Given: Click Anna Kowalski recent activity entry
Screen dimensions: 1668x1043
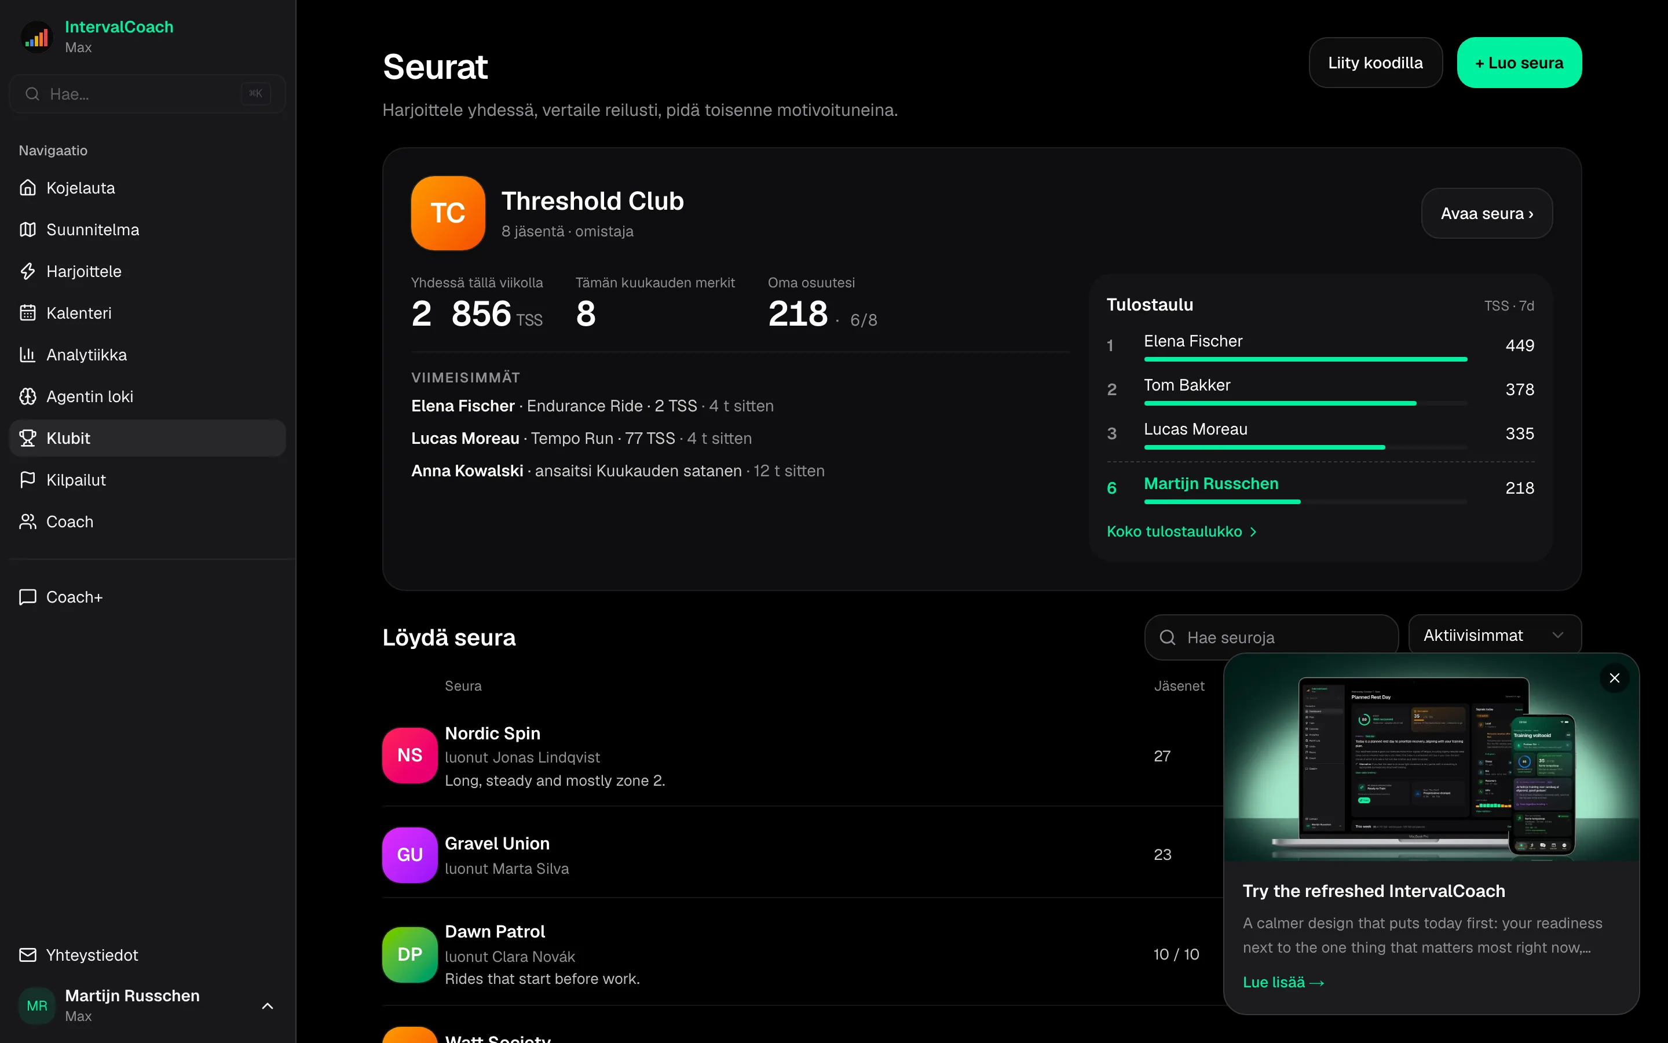Looking at the screenshot, I should pos(617,471).
